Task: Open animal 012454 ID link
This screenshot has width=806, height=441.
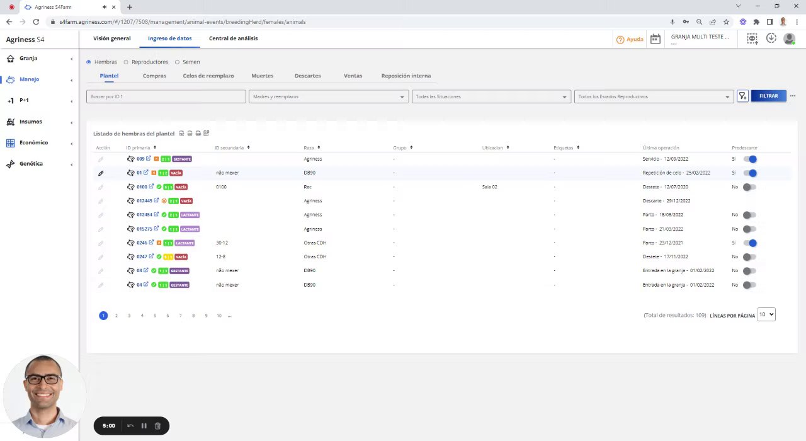Action: [x=144, y=215]
